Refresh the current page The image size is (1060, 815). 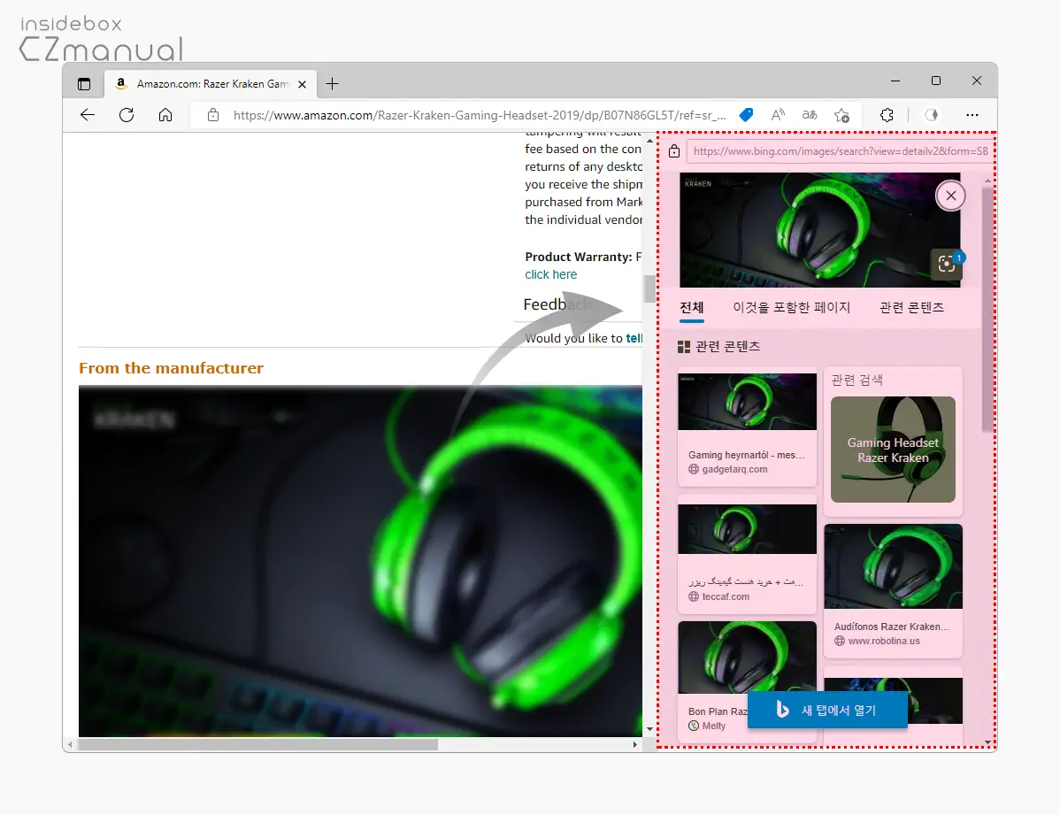[x=127, y=115]
